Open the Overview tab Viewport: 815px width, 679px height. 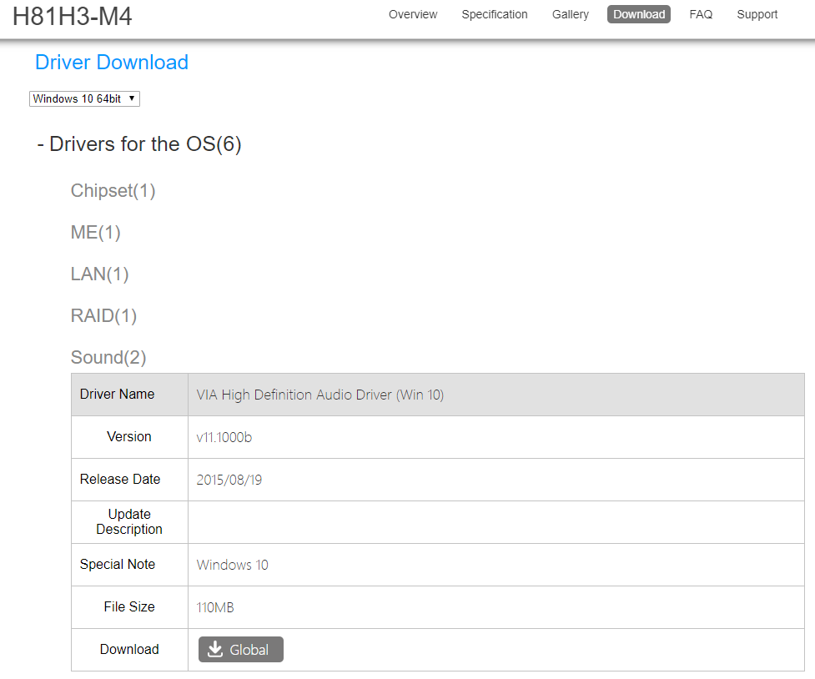413,14
